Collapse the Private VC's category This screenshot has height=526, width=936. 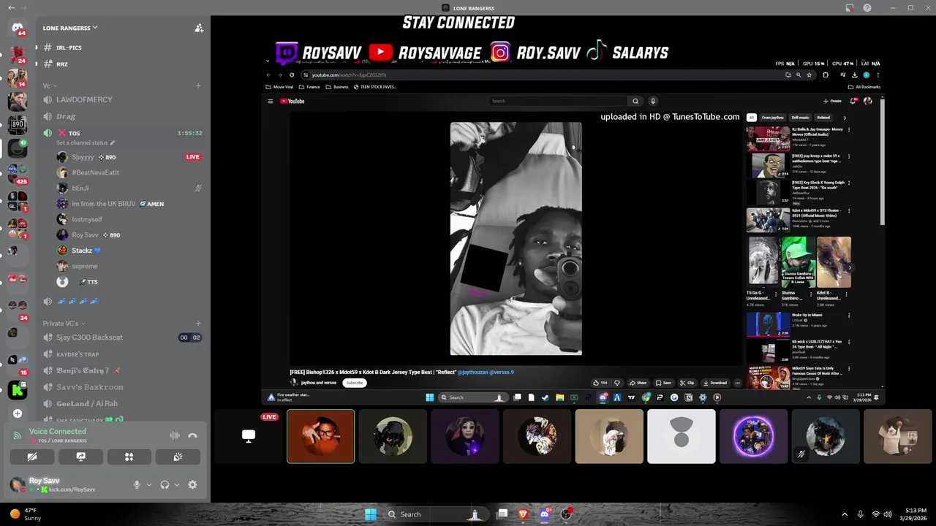pyautogui.click(x=64, y=323)
